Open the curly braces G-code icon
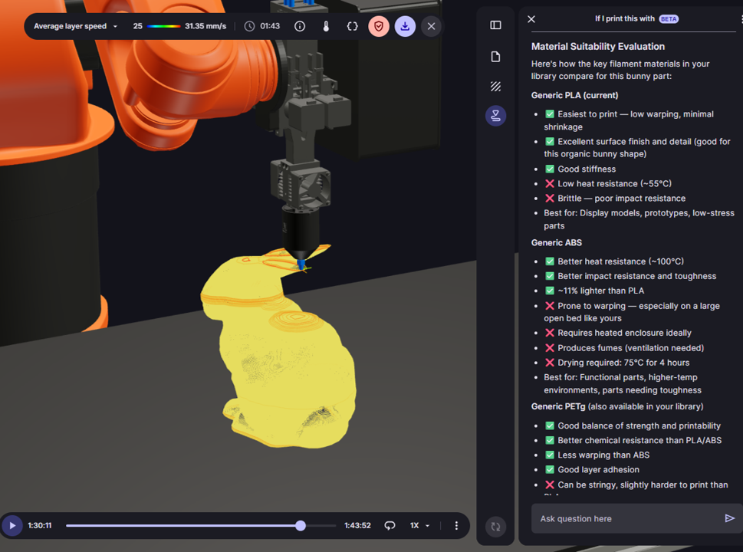The height and width of the screenshot is (552, 743). (x=352, y=26)
